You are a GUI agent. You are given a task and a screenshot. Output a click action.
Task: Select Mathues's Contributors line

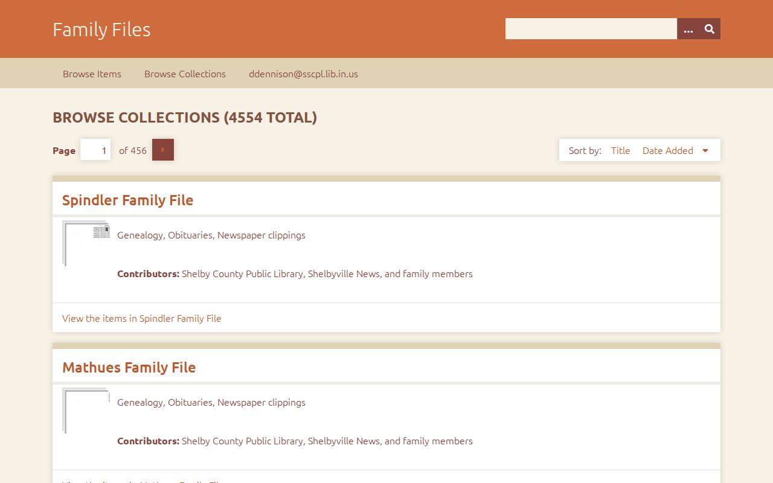pos(295,441)
